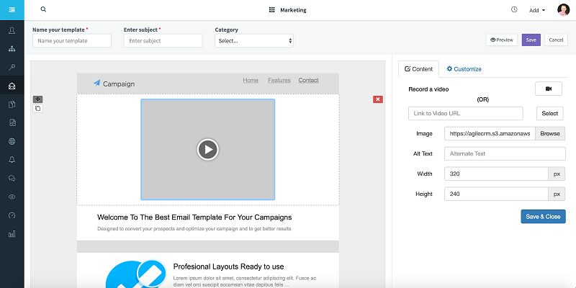Viewport: 576px width, 288px height.
Task: Click the px unit beside Width
Action: pyautogui.click(x=557, y=174)
